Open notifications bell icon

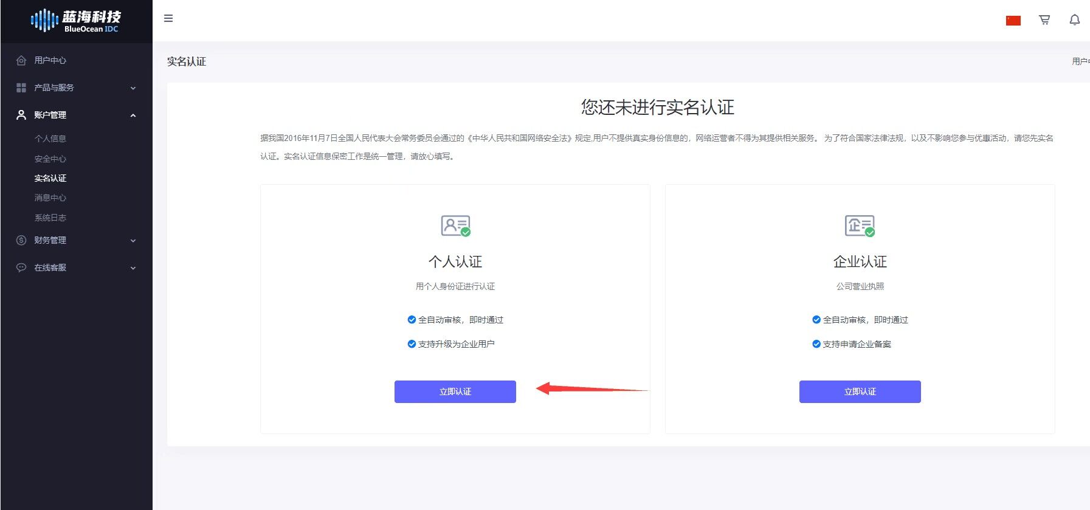tap(1074, 20)
